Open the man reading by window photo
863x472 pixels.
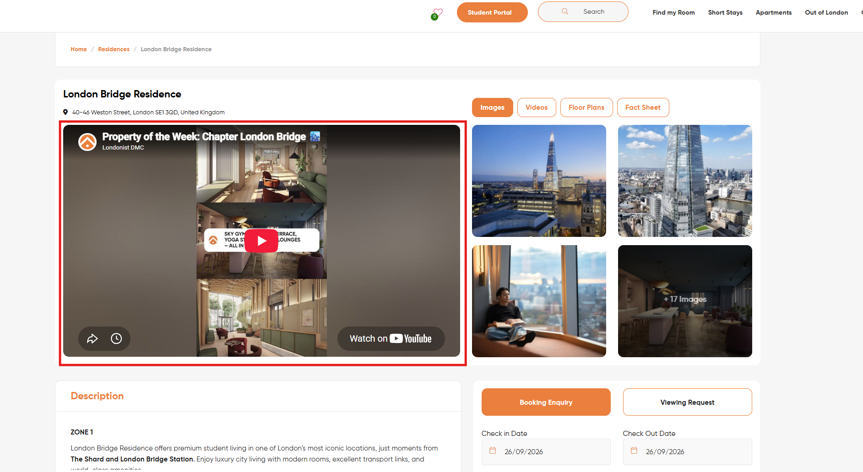539,301
